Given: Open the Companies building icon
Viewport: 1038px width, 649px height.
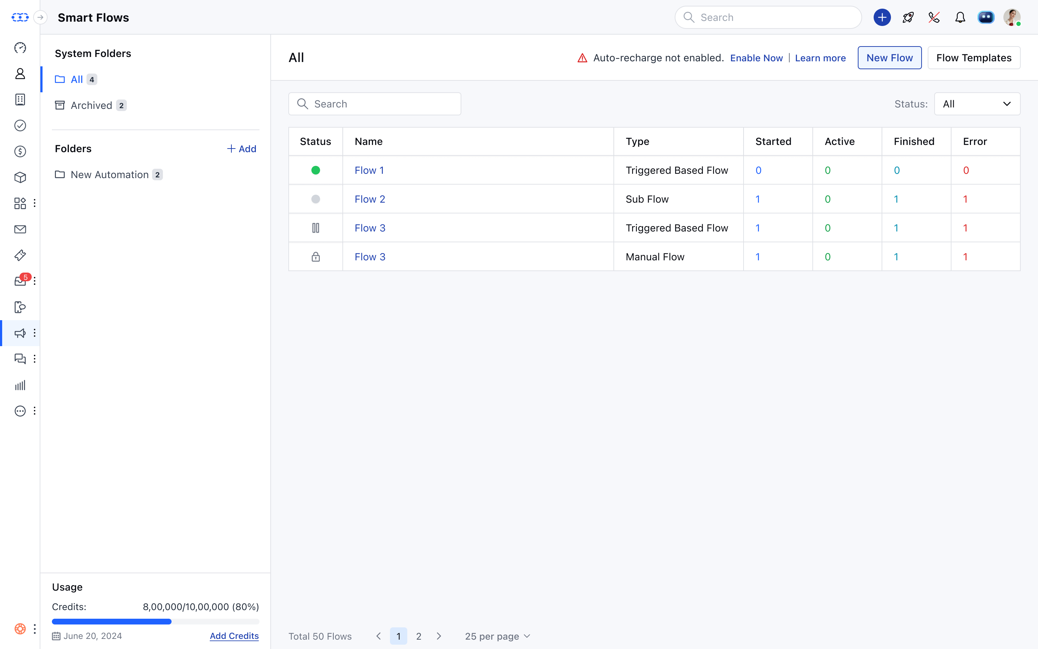Looking at the screenshot, I should coord(20,99).
